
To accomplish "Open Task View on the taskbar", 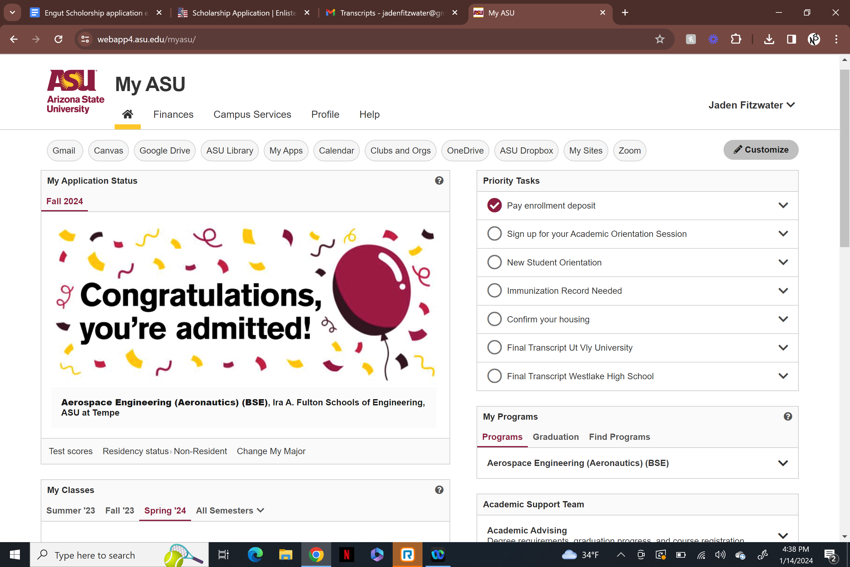I will [224, 554].
